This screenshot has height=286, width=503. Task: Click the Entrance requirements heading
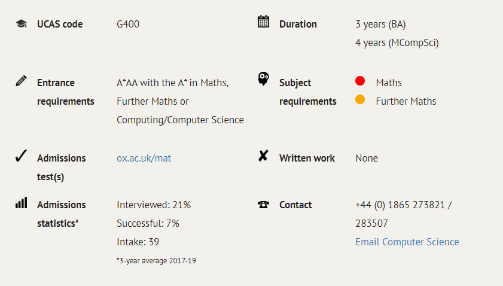(65, 92)
